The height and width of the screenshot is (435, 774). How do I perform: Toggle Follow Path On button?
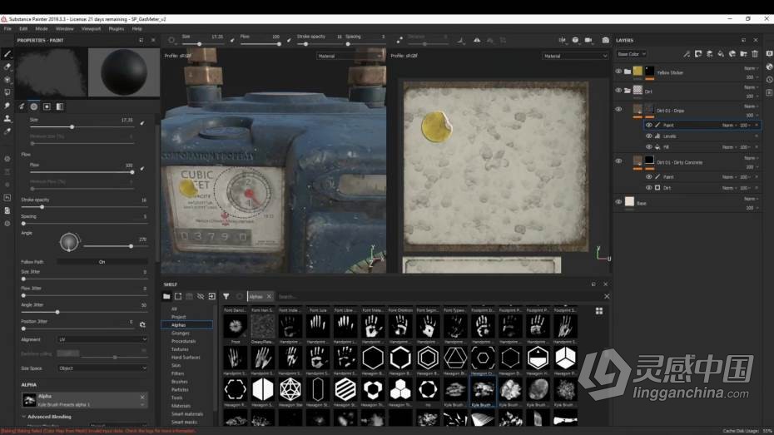click(x=102, y=262)
